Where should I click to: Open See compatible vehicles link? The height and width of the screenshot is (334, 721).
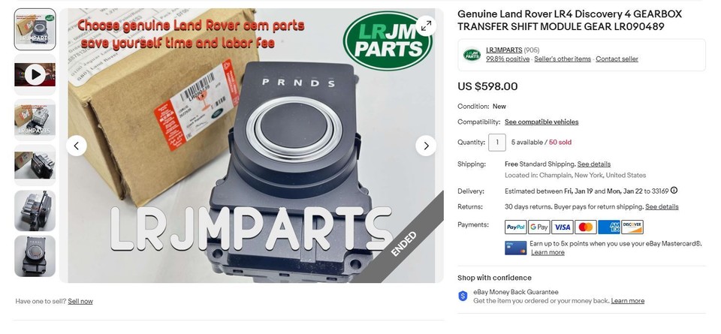point(542,122)
